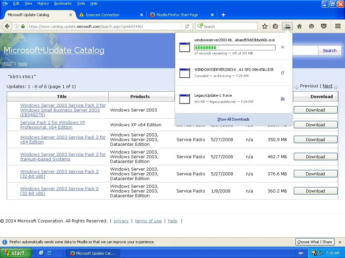Viewport: 345px width, 258px height.
Task: Select the Microsoft Update Catalog tab
Action: pos(40,15)
